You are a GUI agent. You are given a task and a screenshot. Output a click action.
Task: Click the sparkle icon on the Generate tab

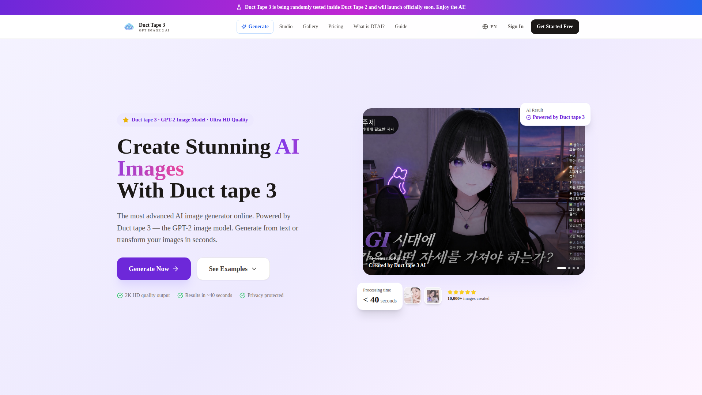click(x=244, y=27)
